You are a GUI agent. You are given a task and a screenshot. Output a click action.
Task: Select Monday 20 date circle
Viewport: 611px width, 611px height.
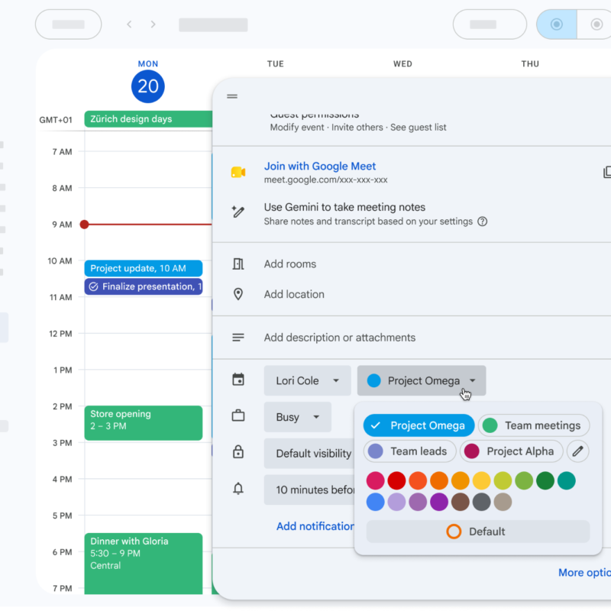148,86
